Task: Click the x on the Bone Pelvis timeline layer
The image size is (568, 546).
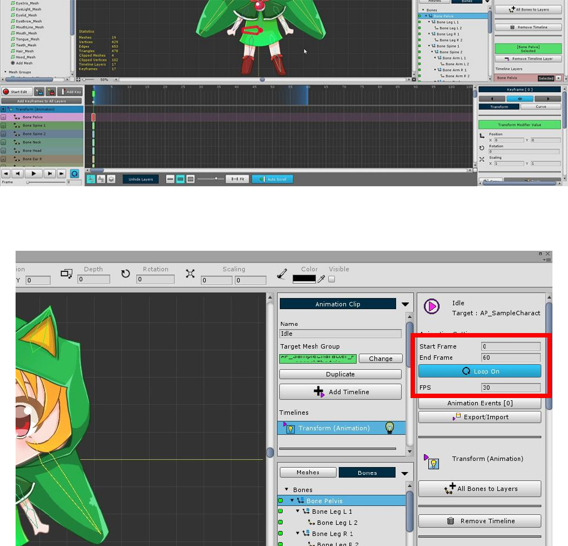Action: point(558,78)
